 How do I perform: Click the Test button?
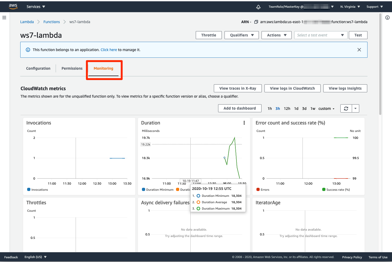(x=358, y=35)
